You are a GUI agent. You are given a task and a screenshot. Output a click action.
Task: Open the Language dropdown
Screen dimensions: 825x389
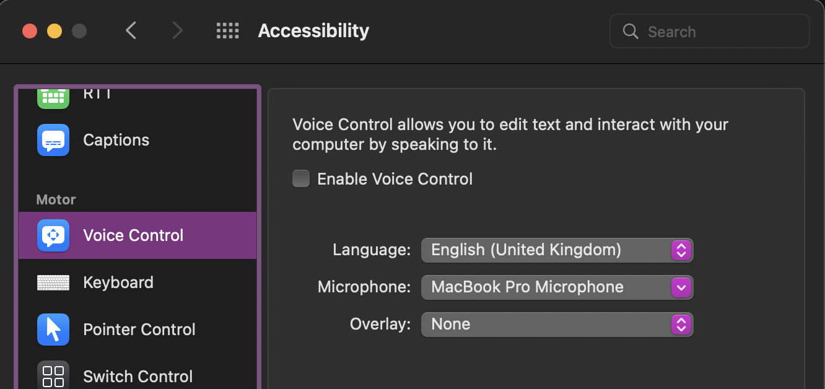pyautogui.click(x=557, y=250)
